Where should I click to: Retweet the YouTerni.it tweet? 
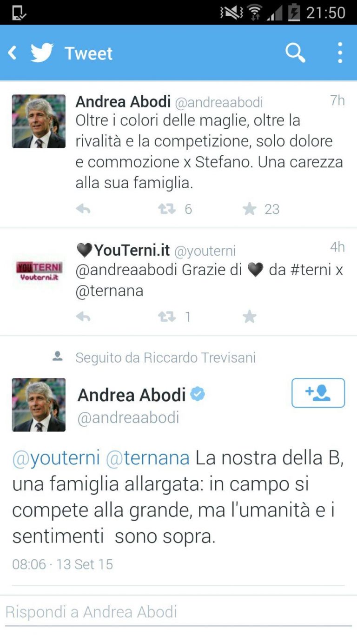click(x=167, y=317)
